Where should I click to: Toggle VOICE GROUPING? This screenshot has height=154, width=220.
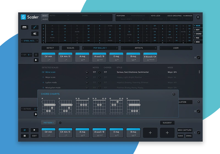[174, 16]
